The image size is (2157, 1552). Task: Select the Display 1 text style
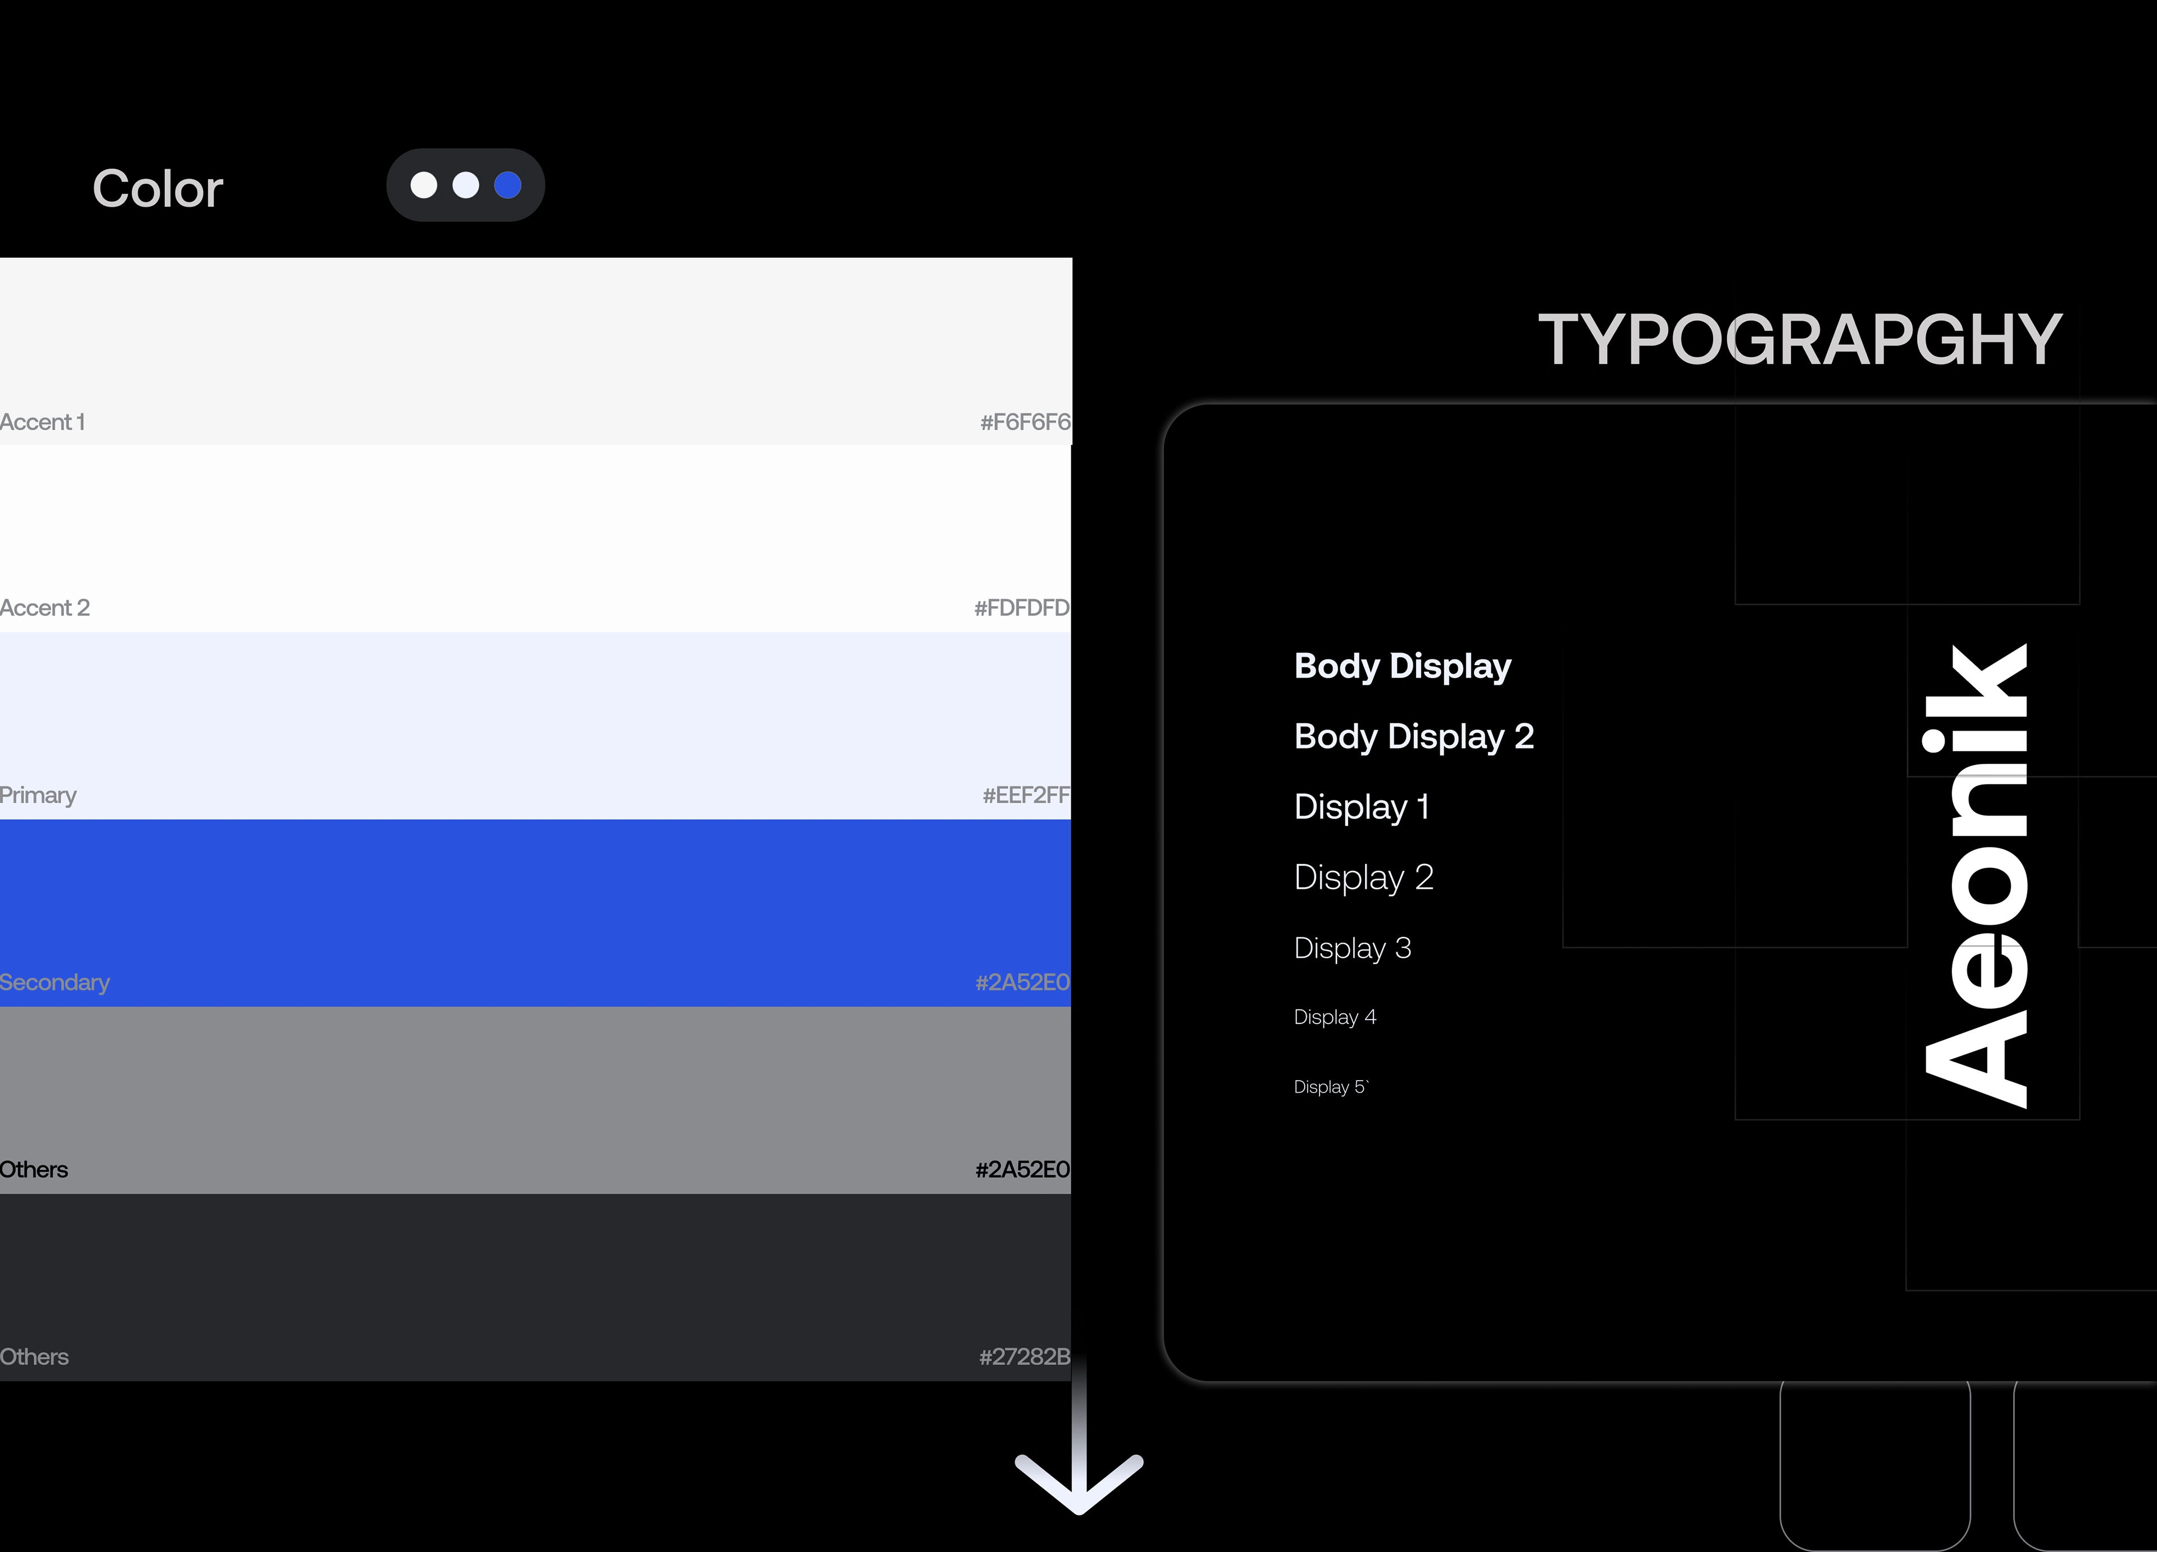coord(1361,807)
